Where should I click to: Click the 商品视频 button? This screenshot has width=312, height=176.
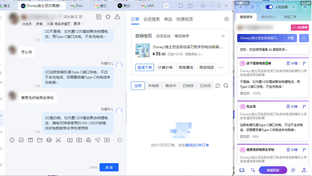tap(207, 67)
